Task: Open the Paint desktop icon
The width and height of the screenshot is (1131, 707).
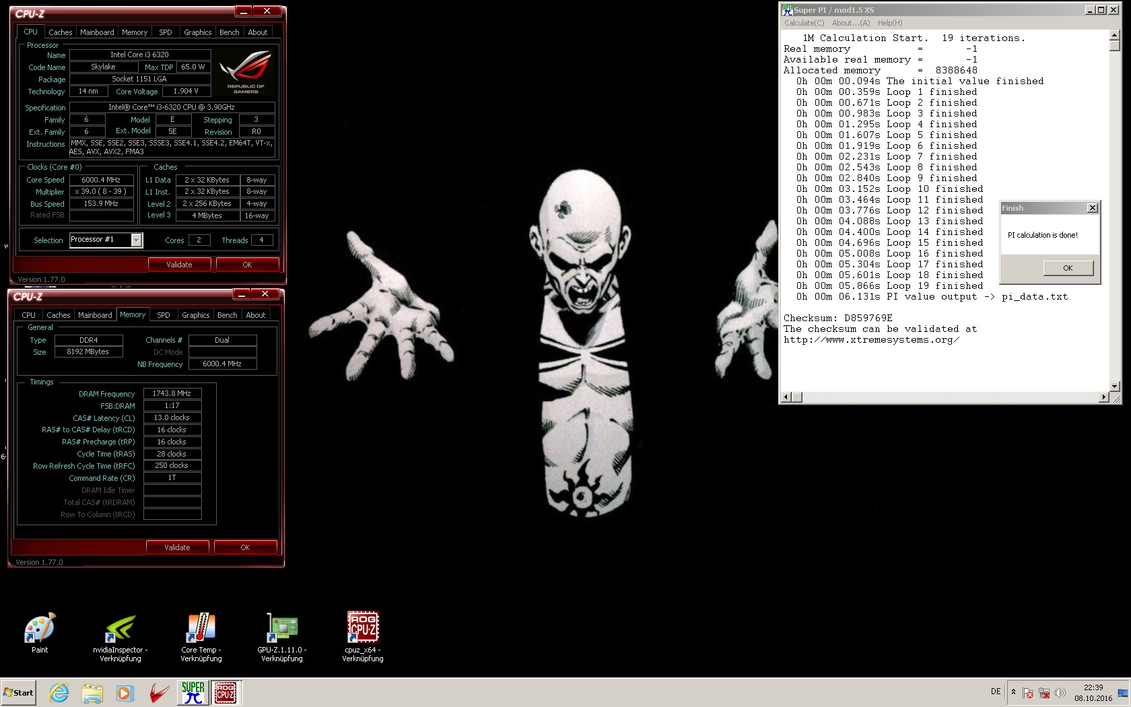Action: pyautogui.click(x=40, y=633)
